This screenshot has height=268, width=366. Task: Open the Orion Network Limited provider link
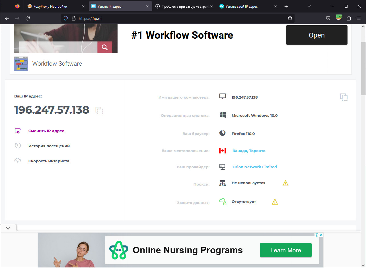point(255,167)
